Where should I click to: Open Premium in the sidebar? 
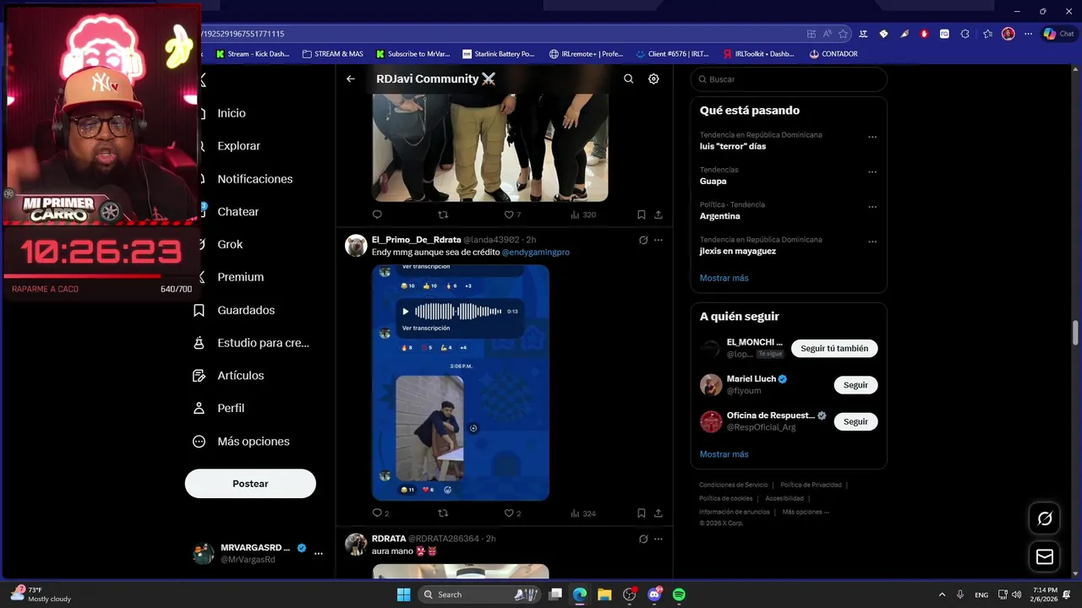tap(240, 277)
